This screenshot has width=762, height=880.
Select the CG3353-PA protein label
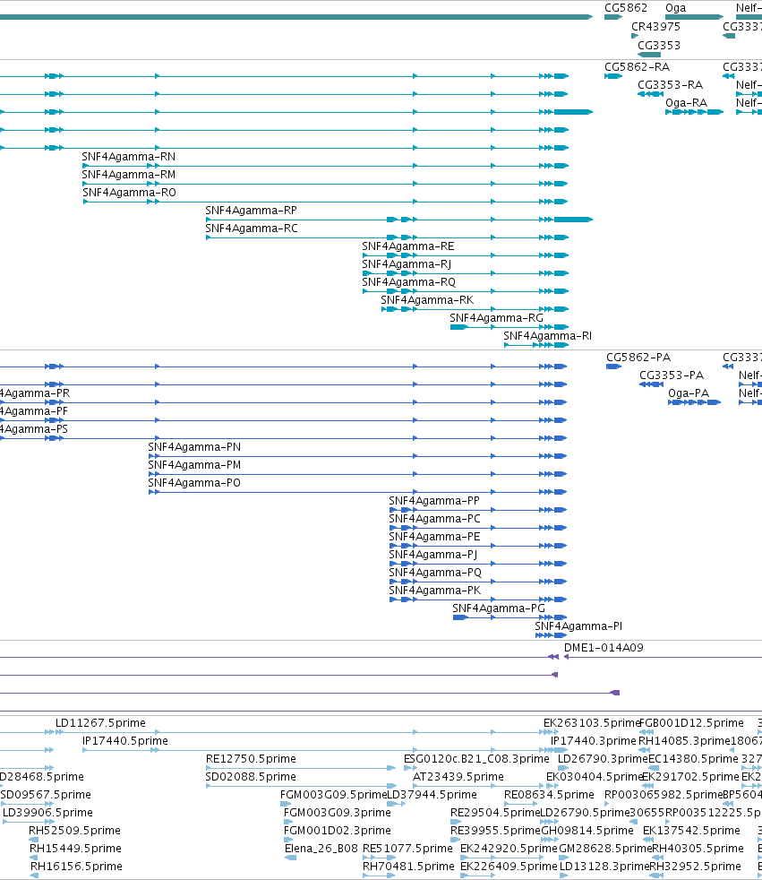coord(672,375)
